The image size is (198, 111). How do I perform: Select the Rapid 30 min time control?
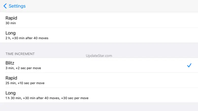(x=99, y=20)
